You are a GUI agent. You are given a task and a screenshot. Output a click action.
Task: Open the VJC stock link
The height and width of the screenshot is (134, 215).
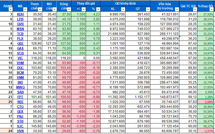20,126
